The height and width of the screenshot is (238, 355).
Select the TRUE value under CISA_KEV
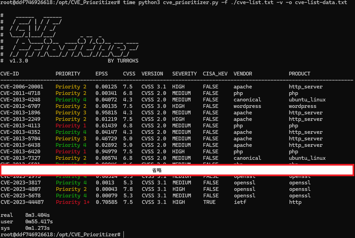209,202
